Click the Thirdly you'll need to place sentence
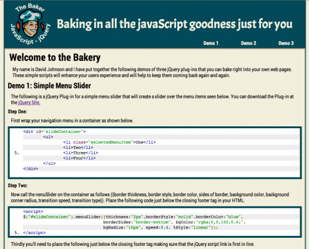Viewport: 309px width, 249px height. tap(132, 244)
